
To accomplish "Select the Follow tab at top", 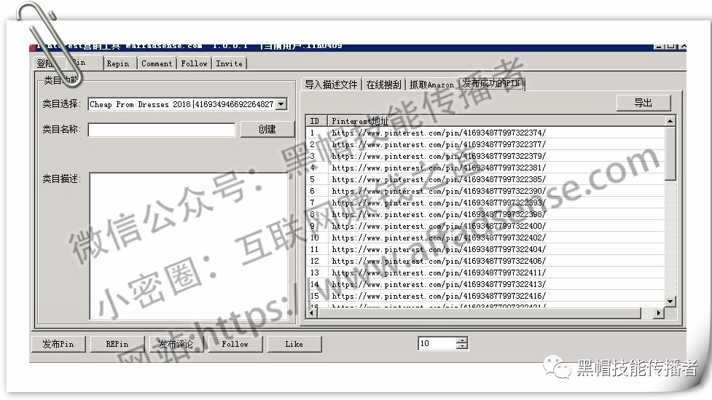I will click(x=194, y=63).
